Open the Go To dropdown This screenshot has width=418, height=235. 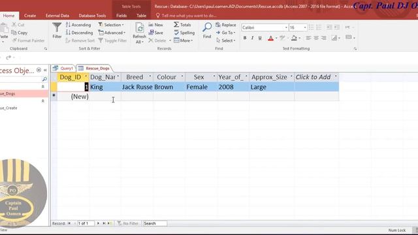coord(225,33)
